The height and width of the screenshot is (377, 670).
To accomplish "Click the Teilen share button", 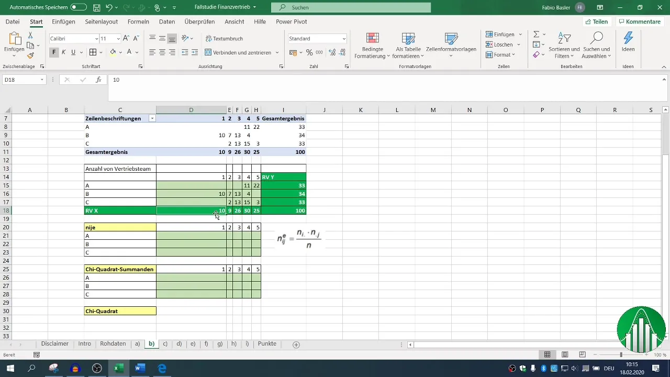I will coord(597,22).
